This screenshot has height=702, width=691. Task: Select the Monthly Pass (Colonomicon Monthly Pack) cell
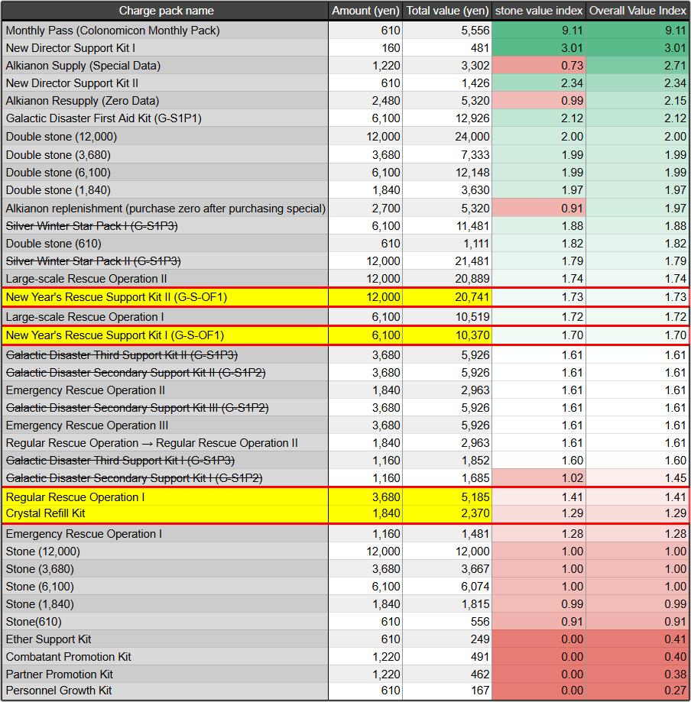166,31
